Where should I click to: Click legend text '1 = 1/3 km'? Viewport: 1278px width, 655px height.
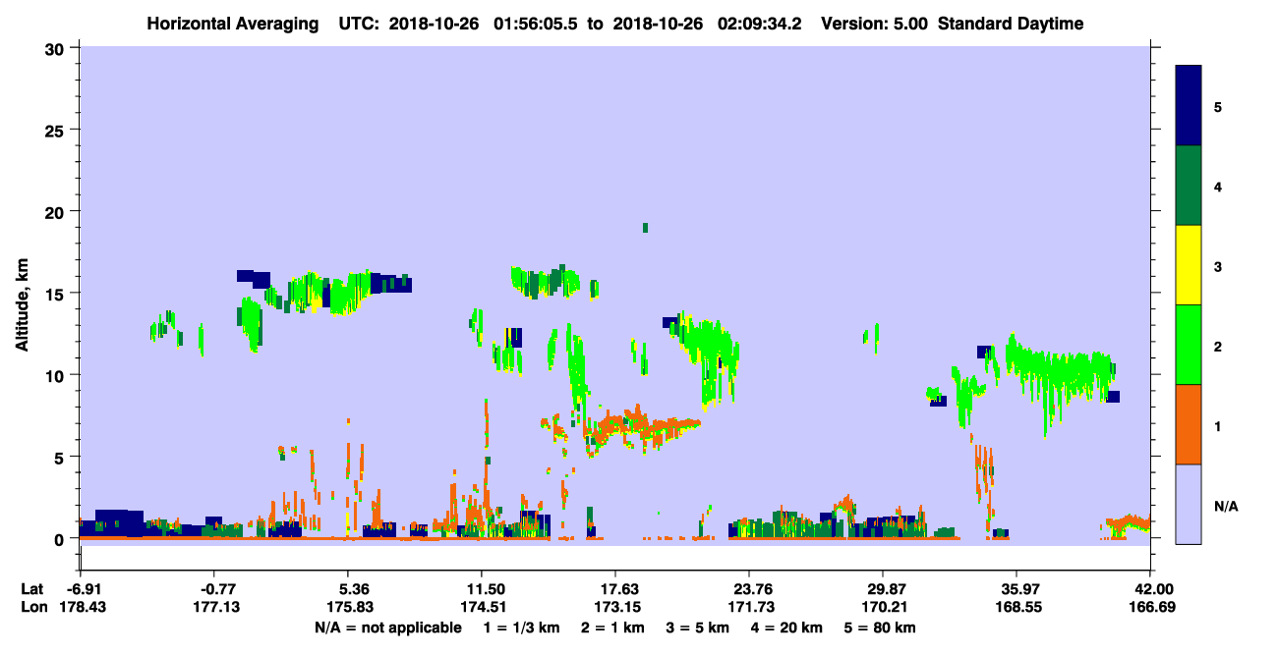[x=520, y=628]
